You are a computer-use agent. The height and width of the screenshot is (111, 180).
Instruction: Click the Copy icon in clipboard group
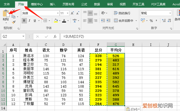(13, 17)
